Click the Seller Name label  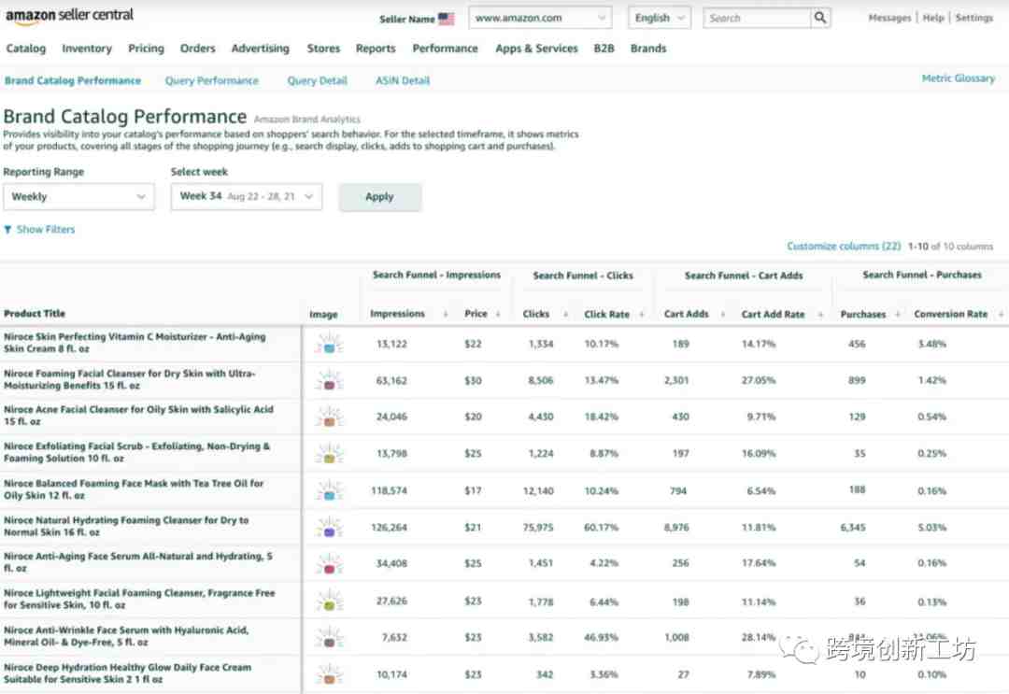(x=406, y=20)
